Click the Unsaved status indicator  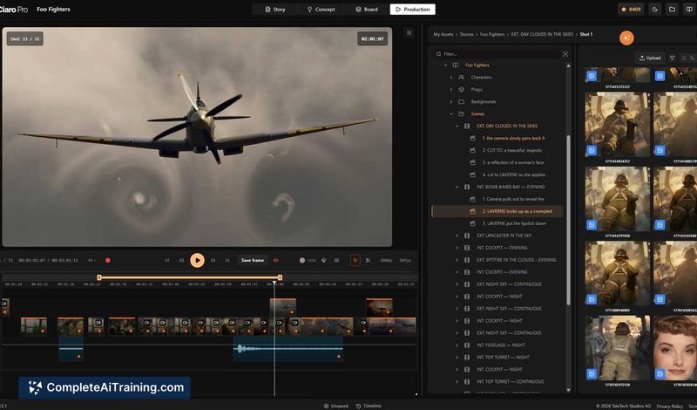(x=335, y=406)
